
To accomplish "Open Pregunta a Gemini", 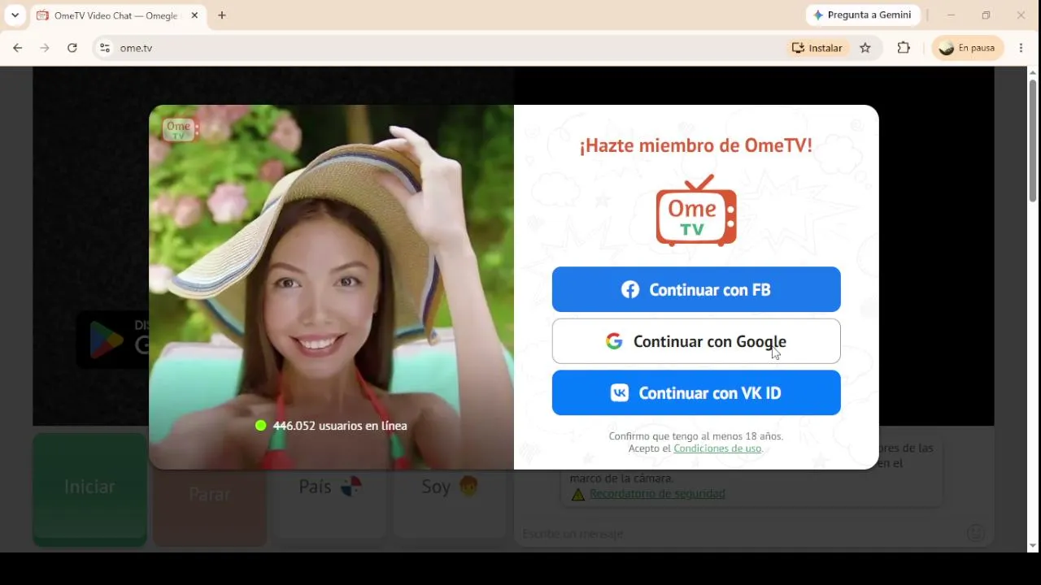I will click(863, 15).
